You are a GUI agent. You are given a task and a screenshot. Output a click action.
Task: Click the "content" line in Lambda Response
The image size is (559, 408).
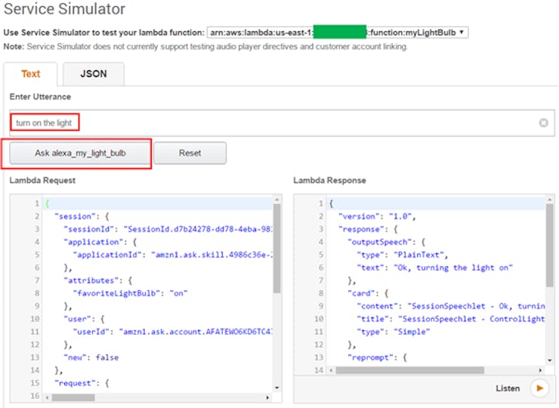click(451, 306)
